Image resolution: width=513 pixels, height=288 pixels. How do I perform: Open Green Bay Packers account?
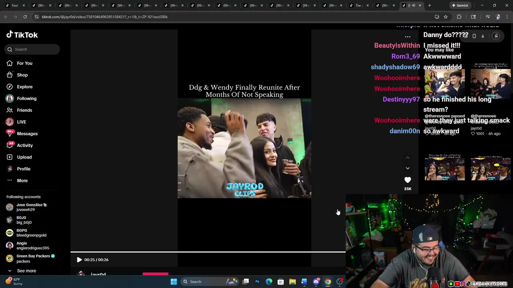(x=30, y=258)
